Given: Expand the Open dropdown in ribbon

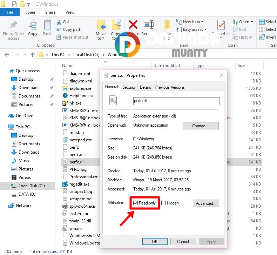Looking at the screenshot, I should click(x=251, y=22).
